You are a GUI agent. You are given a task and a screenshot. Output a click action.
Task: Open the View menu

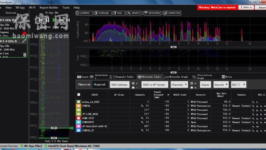pyautogui.click(x=8, y=7)
